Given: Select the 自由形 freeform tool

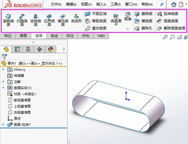Looking at the screenshot, I should (76, 18).
